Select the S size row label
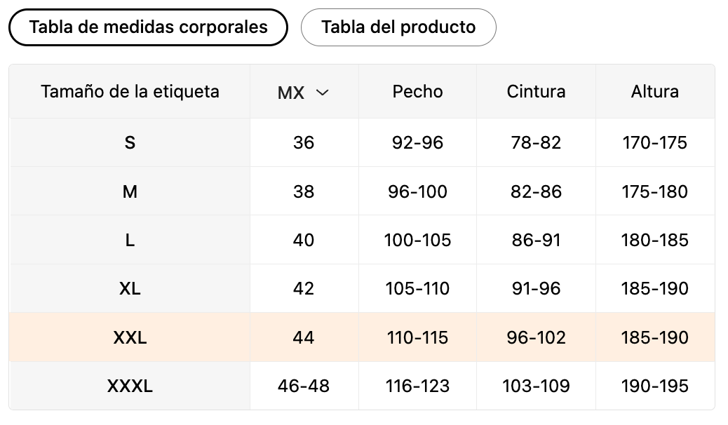 tap(130, 143)
